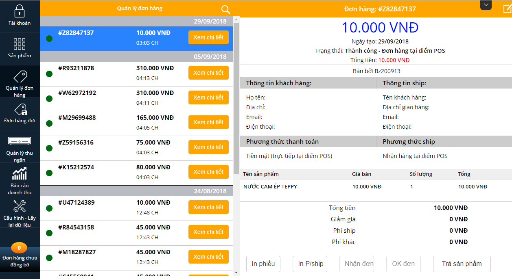Open Tài khoản menu label

pyautogui.click(x=20, y=23)
